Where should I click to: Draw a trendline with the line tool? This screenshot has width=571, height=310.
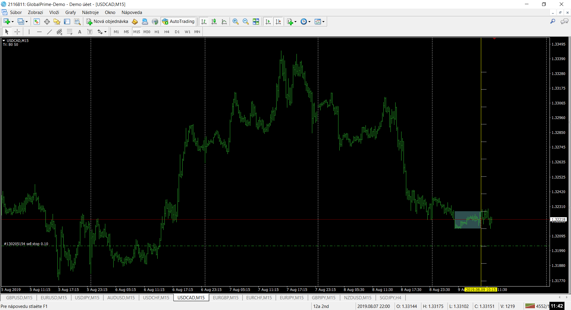tap(49, 32)
